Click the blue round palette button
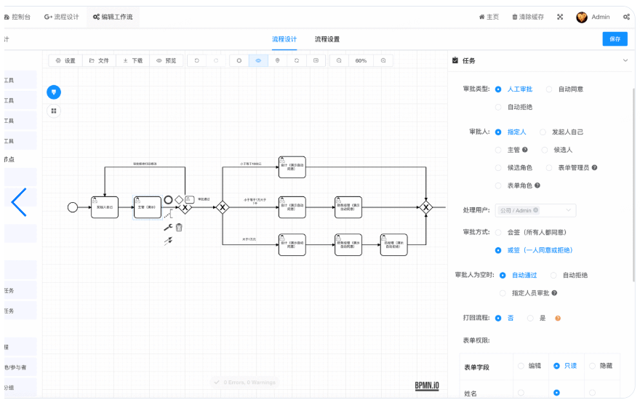This screenshot has width=640, height=400. (54, 92)
